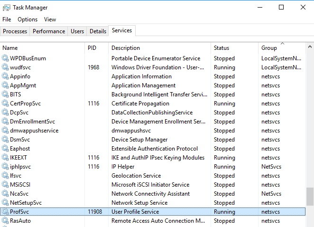Click the gear icon beside RasAuto
This screenshot has width=314, height=227.
pyautogui.click(x=5, y=220)
